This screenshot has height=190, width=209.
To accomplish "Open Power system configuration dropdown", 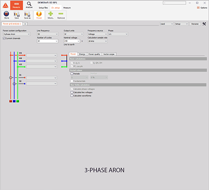I will tap(17, 34).
